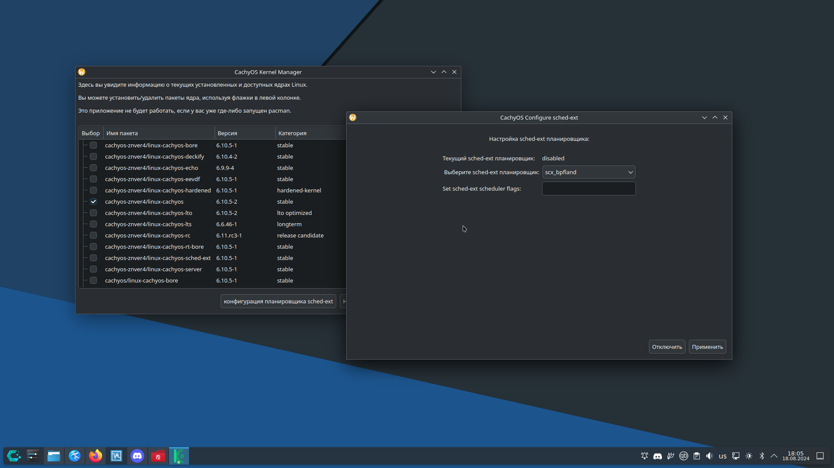The height and width of the screenshot is (468, 834).
Task: Sort by the Выбор column header
Action: (x=91, y=133)
